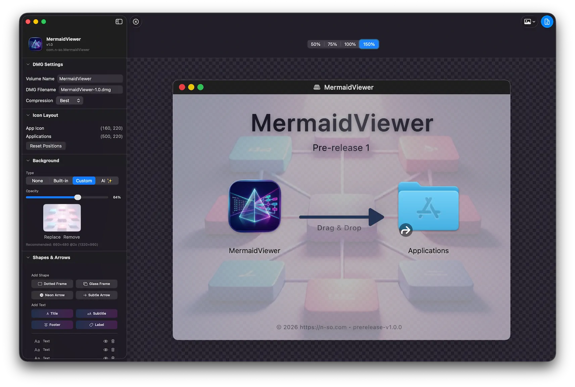Screen dimensions: 575x387
Task: Click the DMG Filename input field
Action: tap(91, 90)
